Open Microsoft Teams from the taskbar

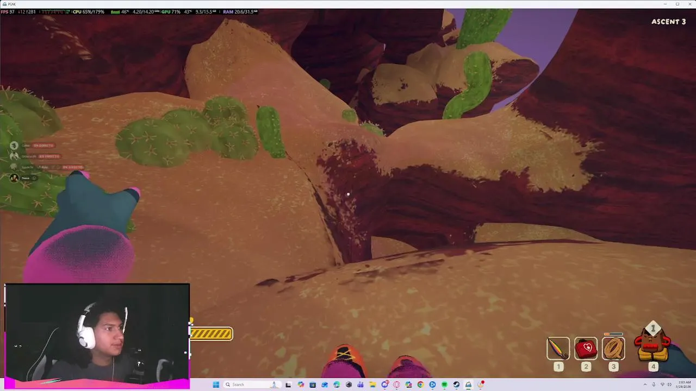(361, 384)
